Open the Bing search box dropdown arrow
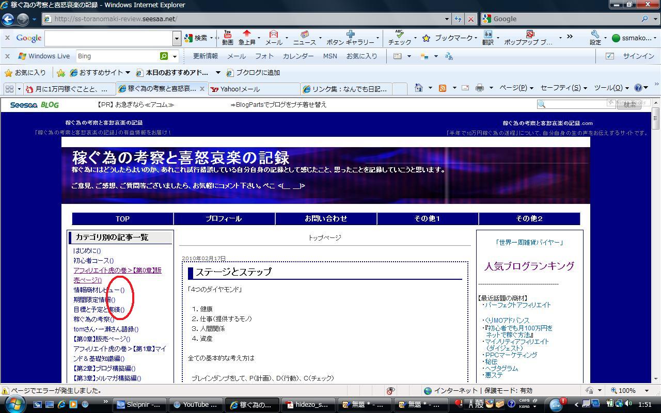The width and height of the screenshot is (661, 413). [x=175, y=56]
